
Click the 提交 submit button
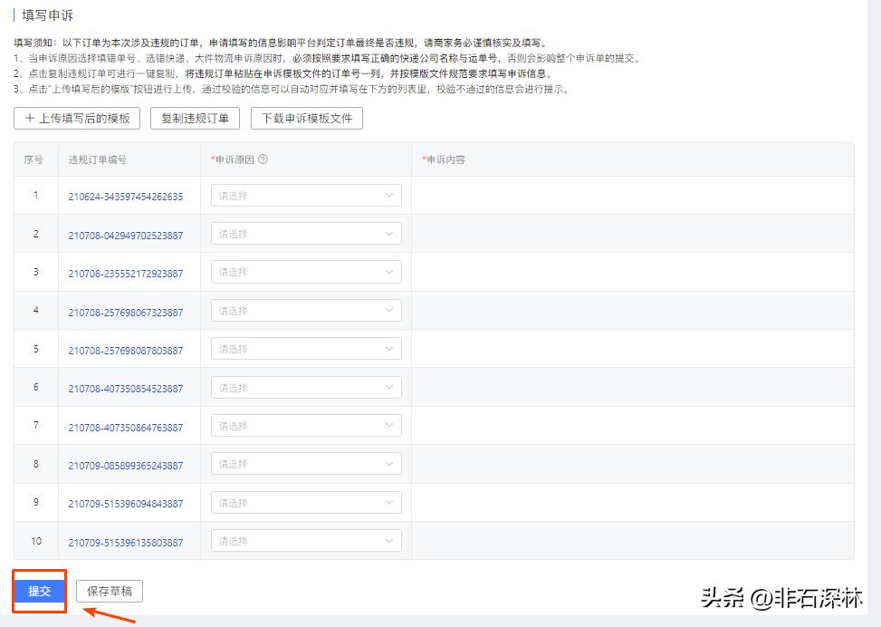point(38,590)
